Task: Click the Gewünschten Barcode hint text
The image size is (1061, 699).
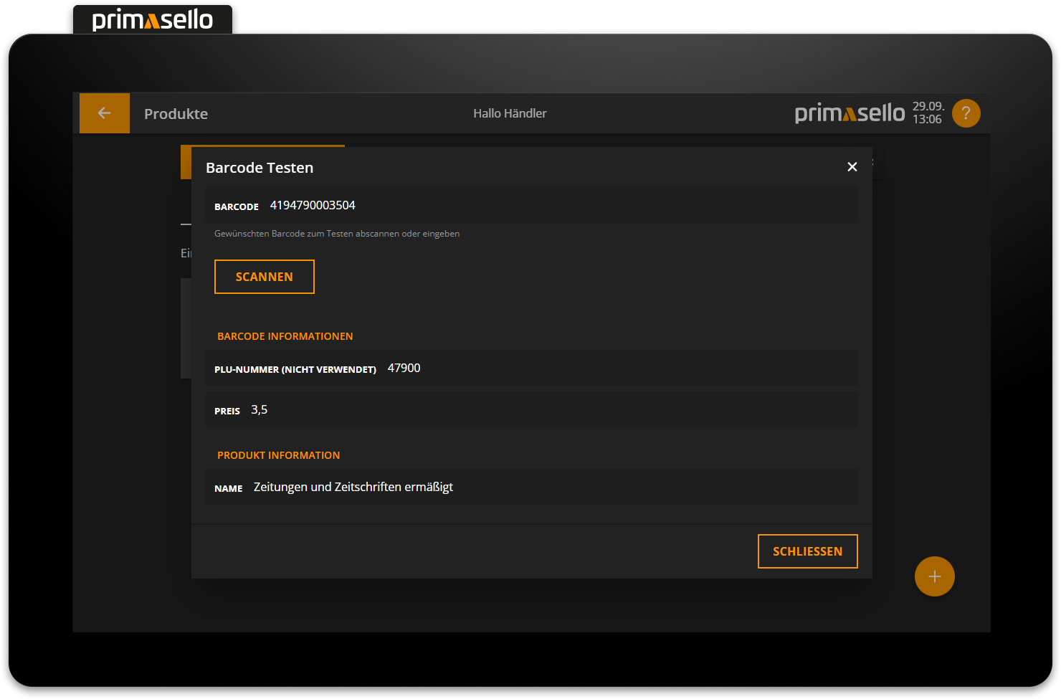Action: [336, 233]
